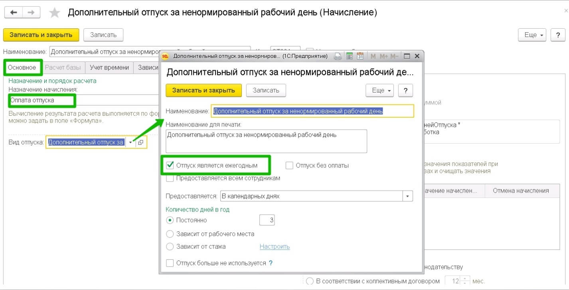
Task: Add to favorites with the star icon
Action: tap(54, 13)
